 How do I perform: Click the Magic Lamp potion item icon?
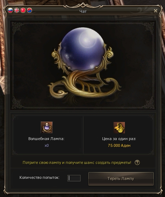(x=46, y=127)
